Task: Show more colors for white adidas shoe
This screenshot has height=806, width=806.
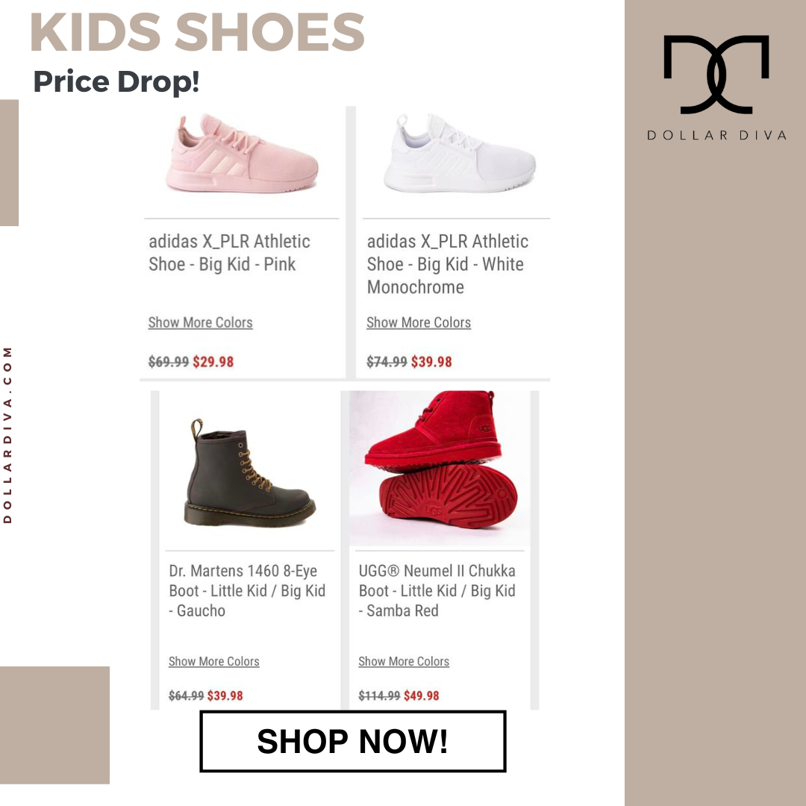Action: (419, 322)
